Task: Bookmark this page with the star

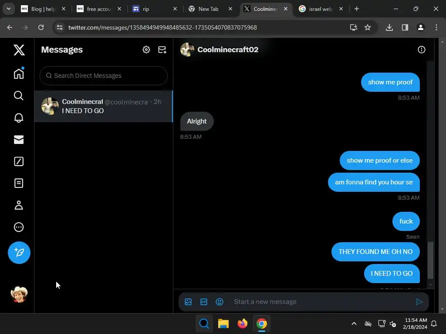Action: [368, 27]
